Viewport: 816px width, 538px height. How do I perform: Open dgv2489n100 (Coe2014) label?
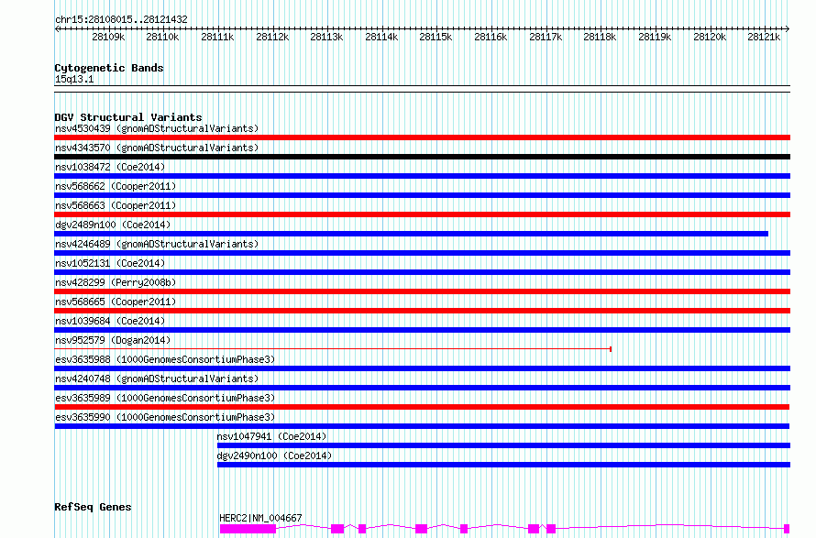tap(113, 225)
